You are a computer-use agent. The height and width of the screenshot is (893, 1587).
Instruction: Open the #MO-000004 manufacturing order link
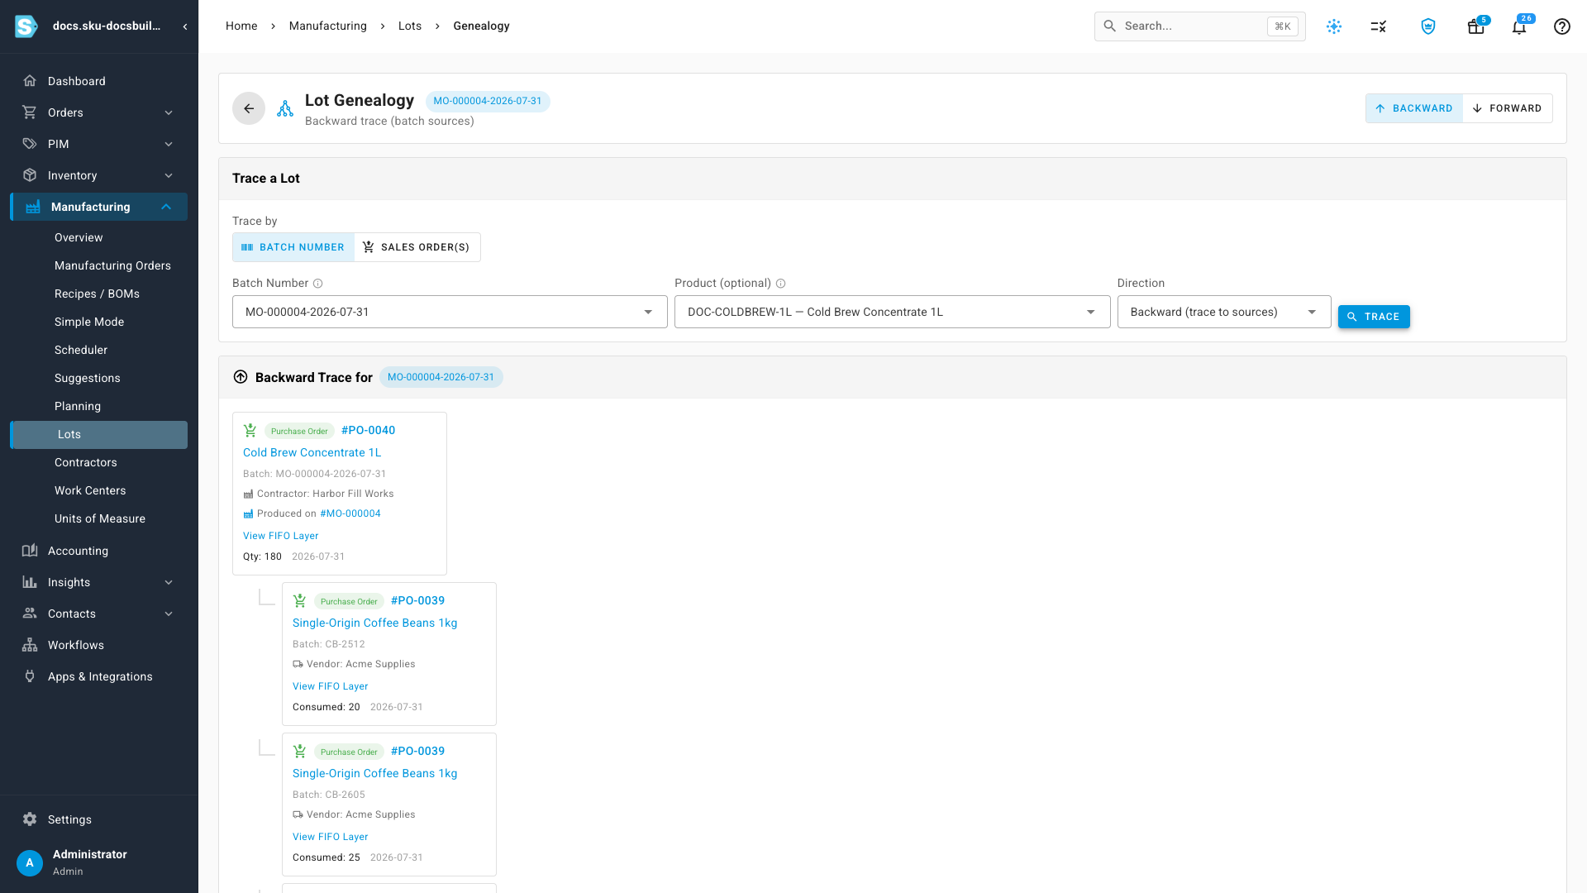click(x=350, y=513)
